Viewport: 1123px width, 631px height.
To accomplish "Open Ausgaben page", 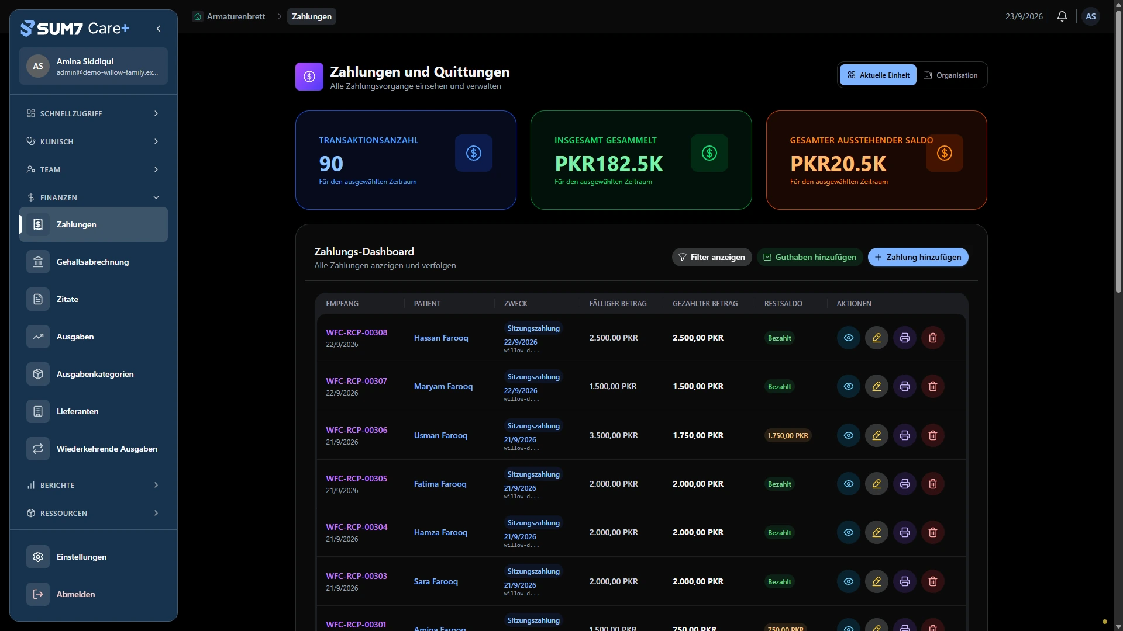I will (x=94, y=337).
